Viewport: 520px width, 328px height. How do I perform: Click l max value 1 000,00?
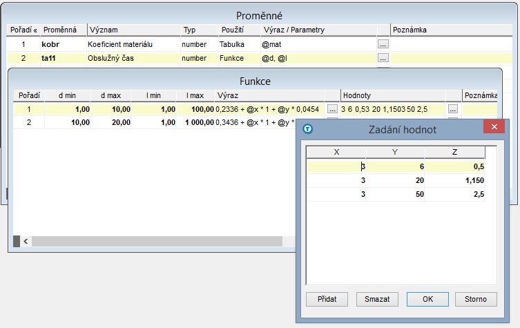tap(195, 122)
